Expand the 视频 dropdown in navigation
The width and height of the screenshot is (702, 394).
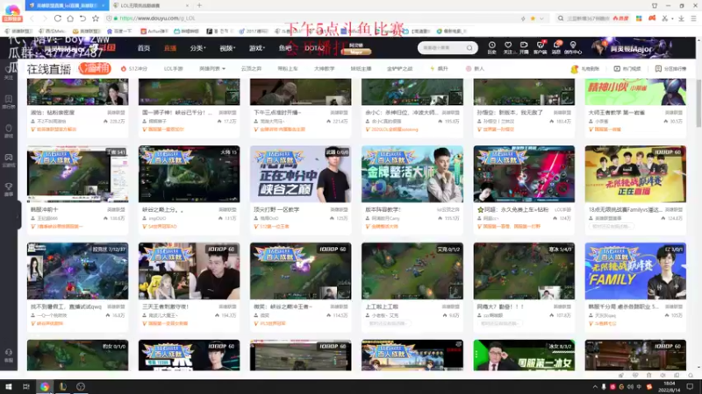tap(227, 48)
